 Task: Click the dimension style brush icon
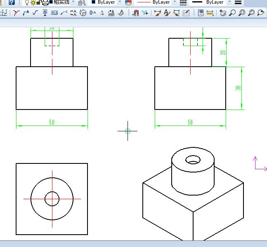pos(158,13)
